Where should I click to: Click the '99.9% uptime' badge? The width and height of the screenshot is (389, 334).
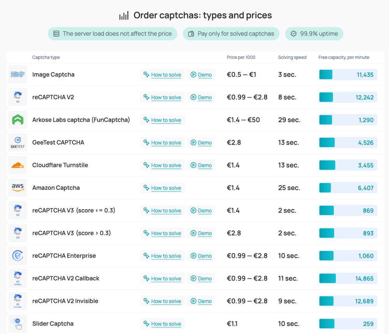314,34
